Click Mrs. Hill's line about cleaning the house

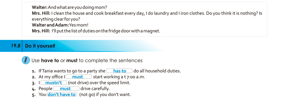[147, 14]
